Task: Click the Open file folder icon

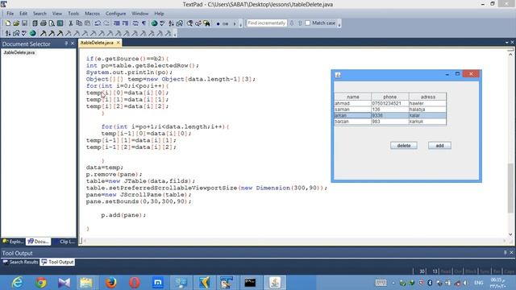Action: [16, 23]
